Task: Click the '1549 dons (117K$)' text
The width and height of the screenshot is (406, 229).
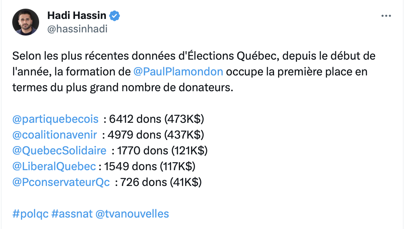Action: [150, 166]
